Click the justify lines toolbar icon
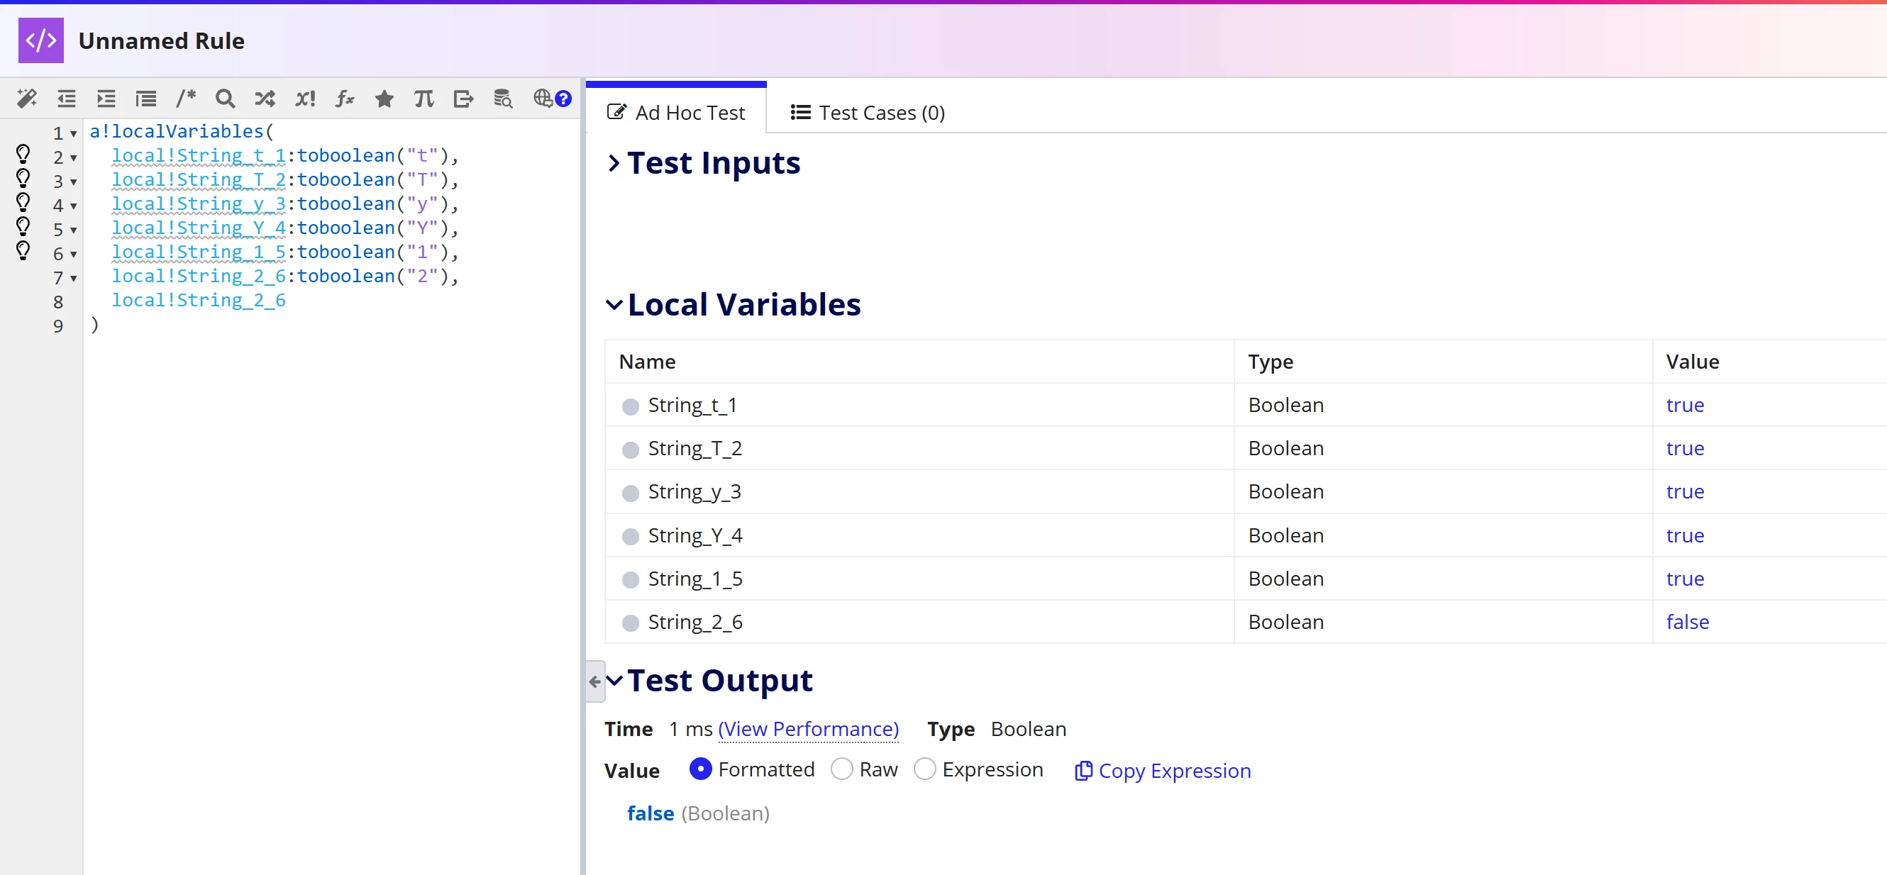 pyautogui.click(x=145, y=98)
